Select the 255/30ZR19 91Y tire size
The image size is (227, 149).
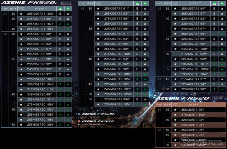click(116, 9)
